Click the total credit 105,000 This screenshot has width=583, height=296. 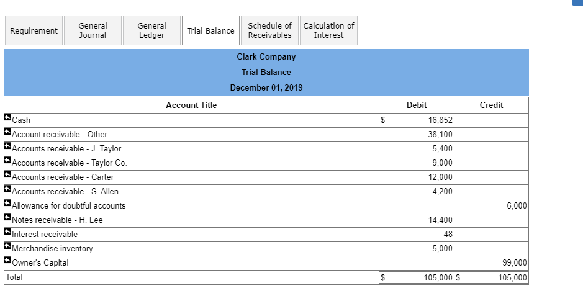513,277
